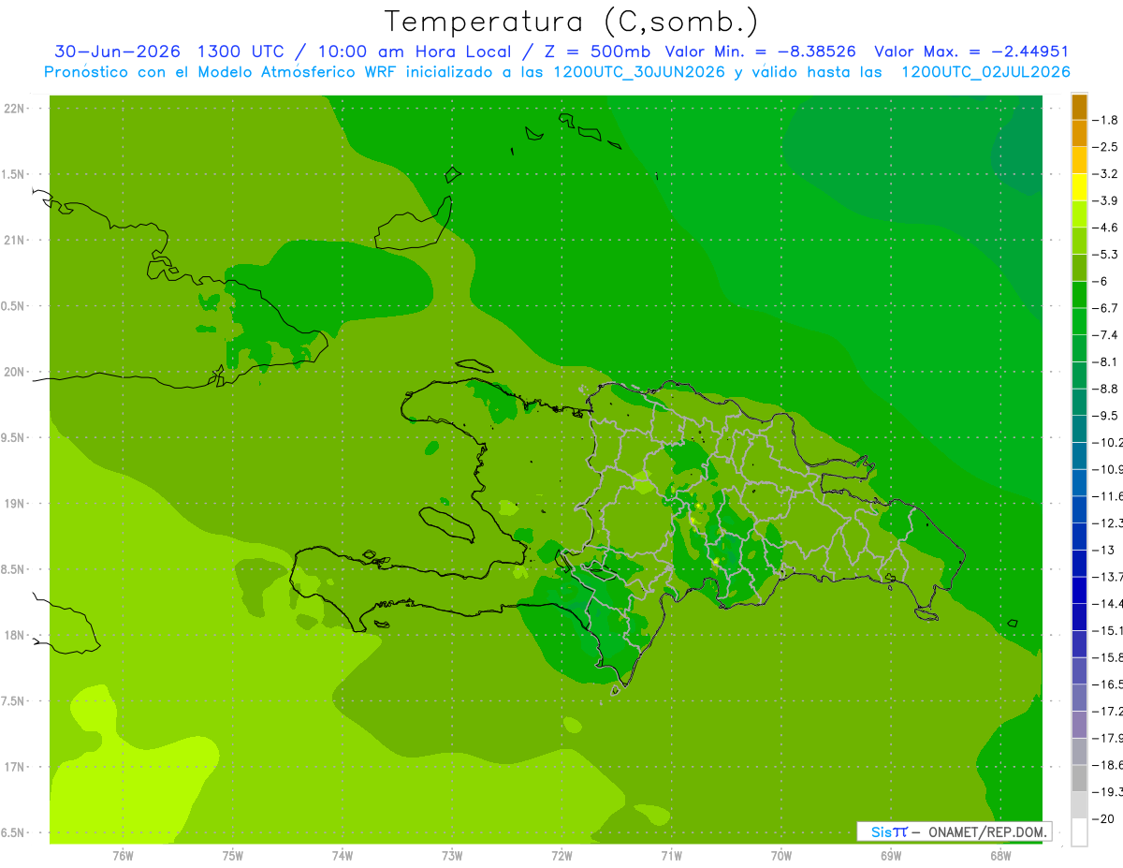Click the "-15.8" colorbar value
Image resolution: width=1123 pixels, height=868 pixels.
click(1107, 656)
